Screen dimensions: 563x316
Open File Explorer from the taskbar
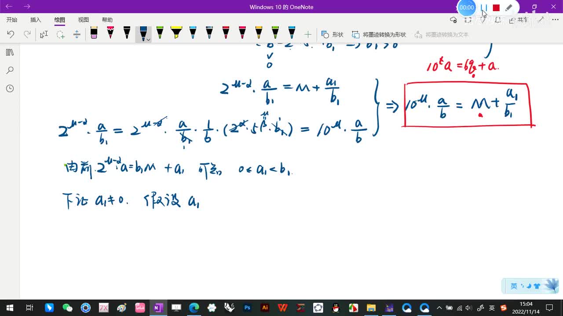point(371,308)
